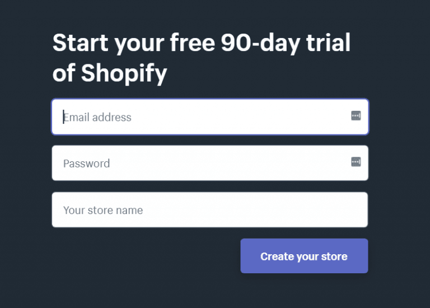Open autofill icon beside Password placeholder

356,162
